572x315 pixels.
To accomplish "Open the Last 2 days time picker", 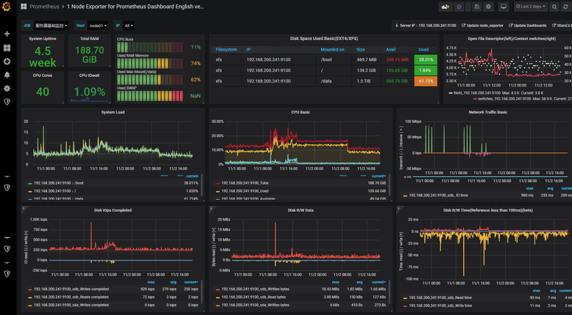I will click(x=531, y=6).
